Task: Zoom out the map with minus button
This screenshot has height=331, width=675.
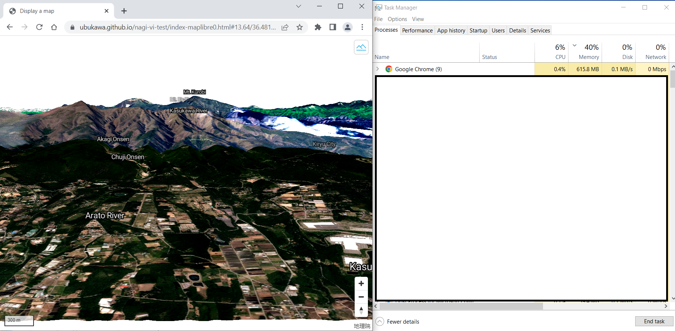Action: (x=361, y=297)
